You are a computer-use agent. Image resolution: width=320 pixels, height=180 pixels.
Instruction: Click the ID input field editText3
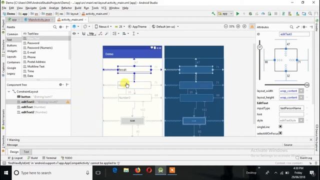(x=294, y=34)
